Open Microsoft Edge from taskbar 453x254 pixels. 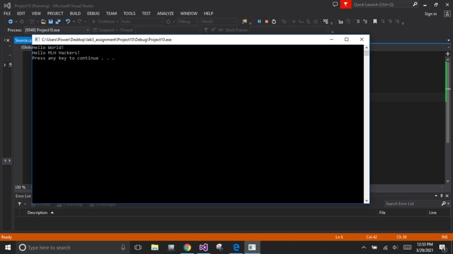(x=236, y=247)
